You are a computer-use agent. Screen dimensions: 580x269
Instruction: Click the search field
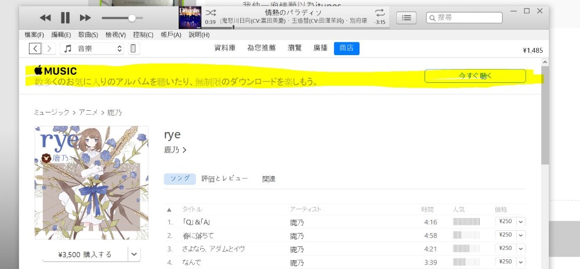click(464, 17)
